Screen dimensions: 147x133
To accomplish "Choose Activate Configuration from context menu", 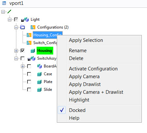I will coord(93,69).
